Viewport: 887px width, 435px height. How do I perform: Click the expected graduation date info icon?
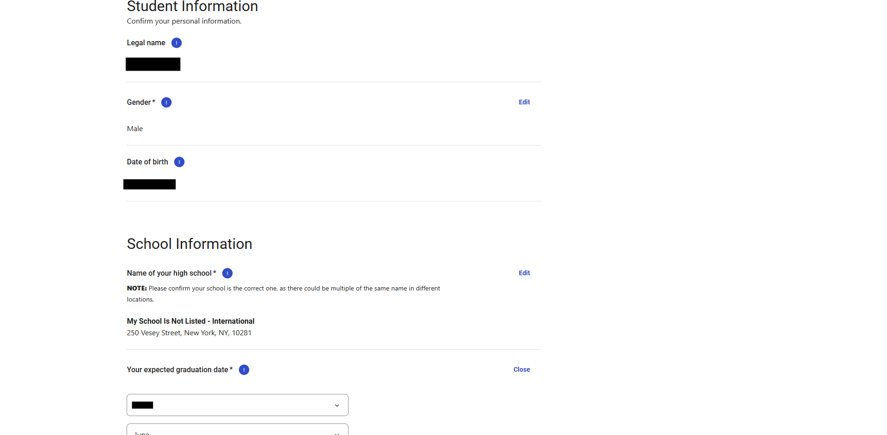(244, 370)
